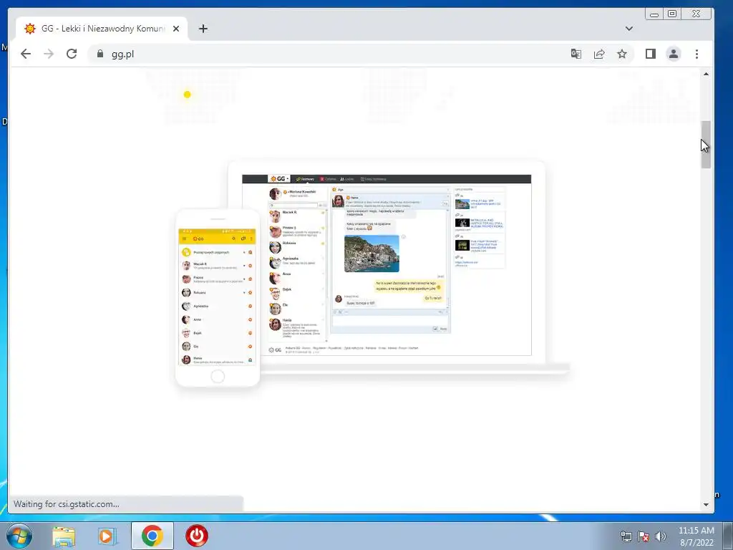The image size is (733, 550).
Task: Click the scrollbar up arrow
Action: (x=706, y=74)
